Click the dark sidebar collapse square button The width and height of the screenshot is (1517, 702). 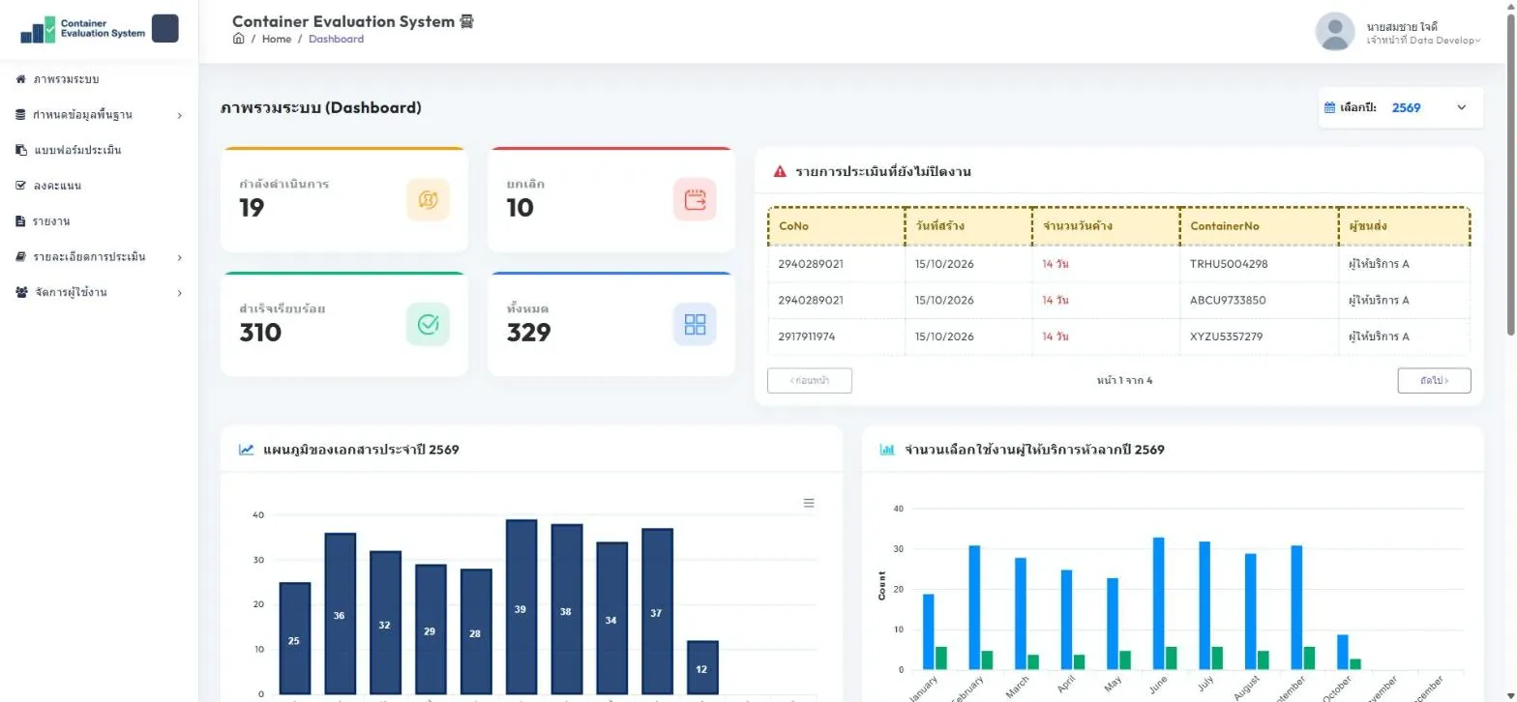click(x=165, y=29)
